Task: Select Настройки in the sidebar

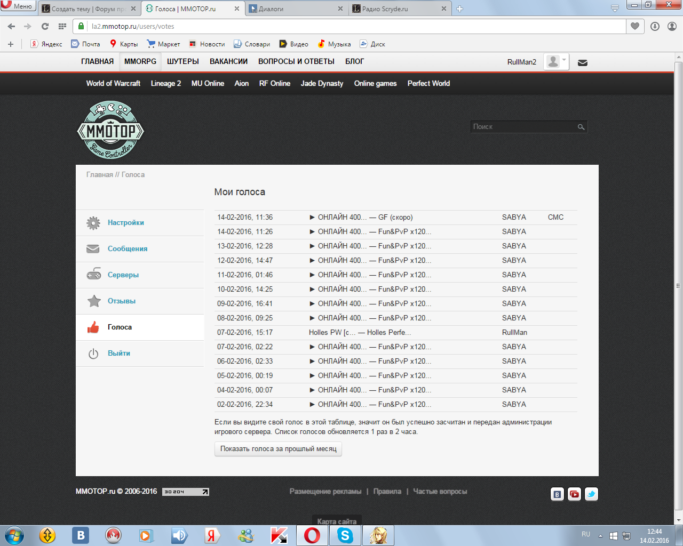Action: (x=126, y=223)
